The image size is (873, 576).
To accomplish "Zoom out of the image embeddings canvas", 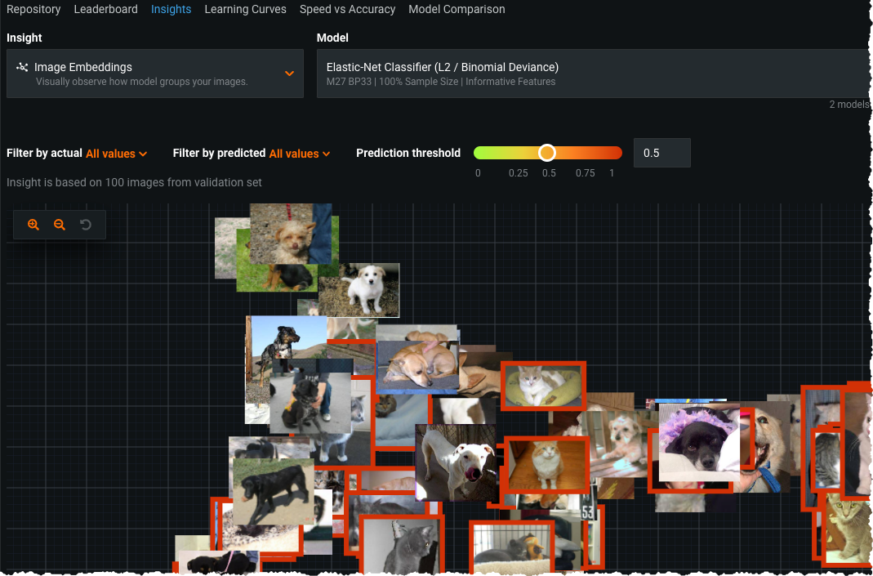I will 60,225.
